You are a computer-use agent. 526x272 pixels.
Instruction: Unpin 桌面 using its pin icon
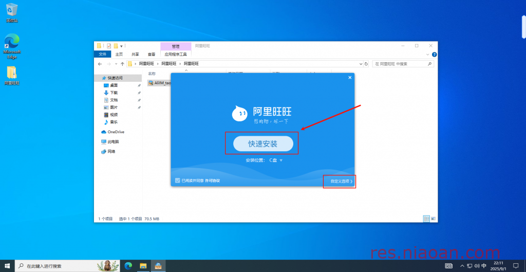(x=139, y=85)
